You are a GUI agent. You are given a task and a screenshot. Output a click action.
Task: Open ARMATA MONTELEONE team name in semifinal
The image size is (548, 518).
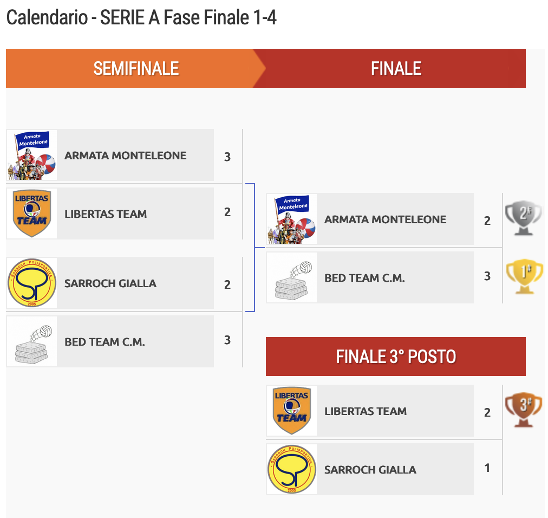(x=126, y=156)
